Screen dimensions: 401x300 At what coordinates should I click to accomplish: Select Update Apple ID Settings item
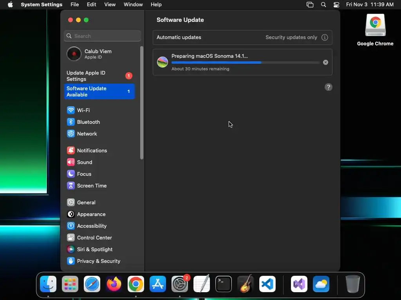click(x=99, y=76)
